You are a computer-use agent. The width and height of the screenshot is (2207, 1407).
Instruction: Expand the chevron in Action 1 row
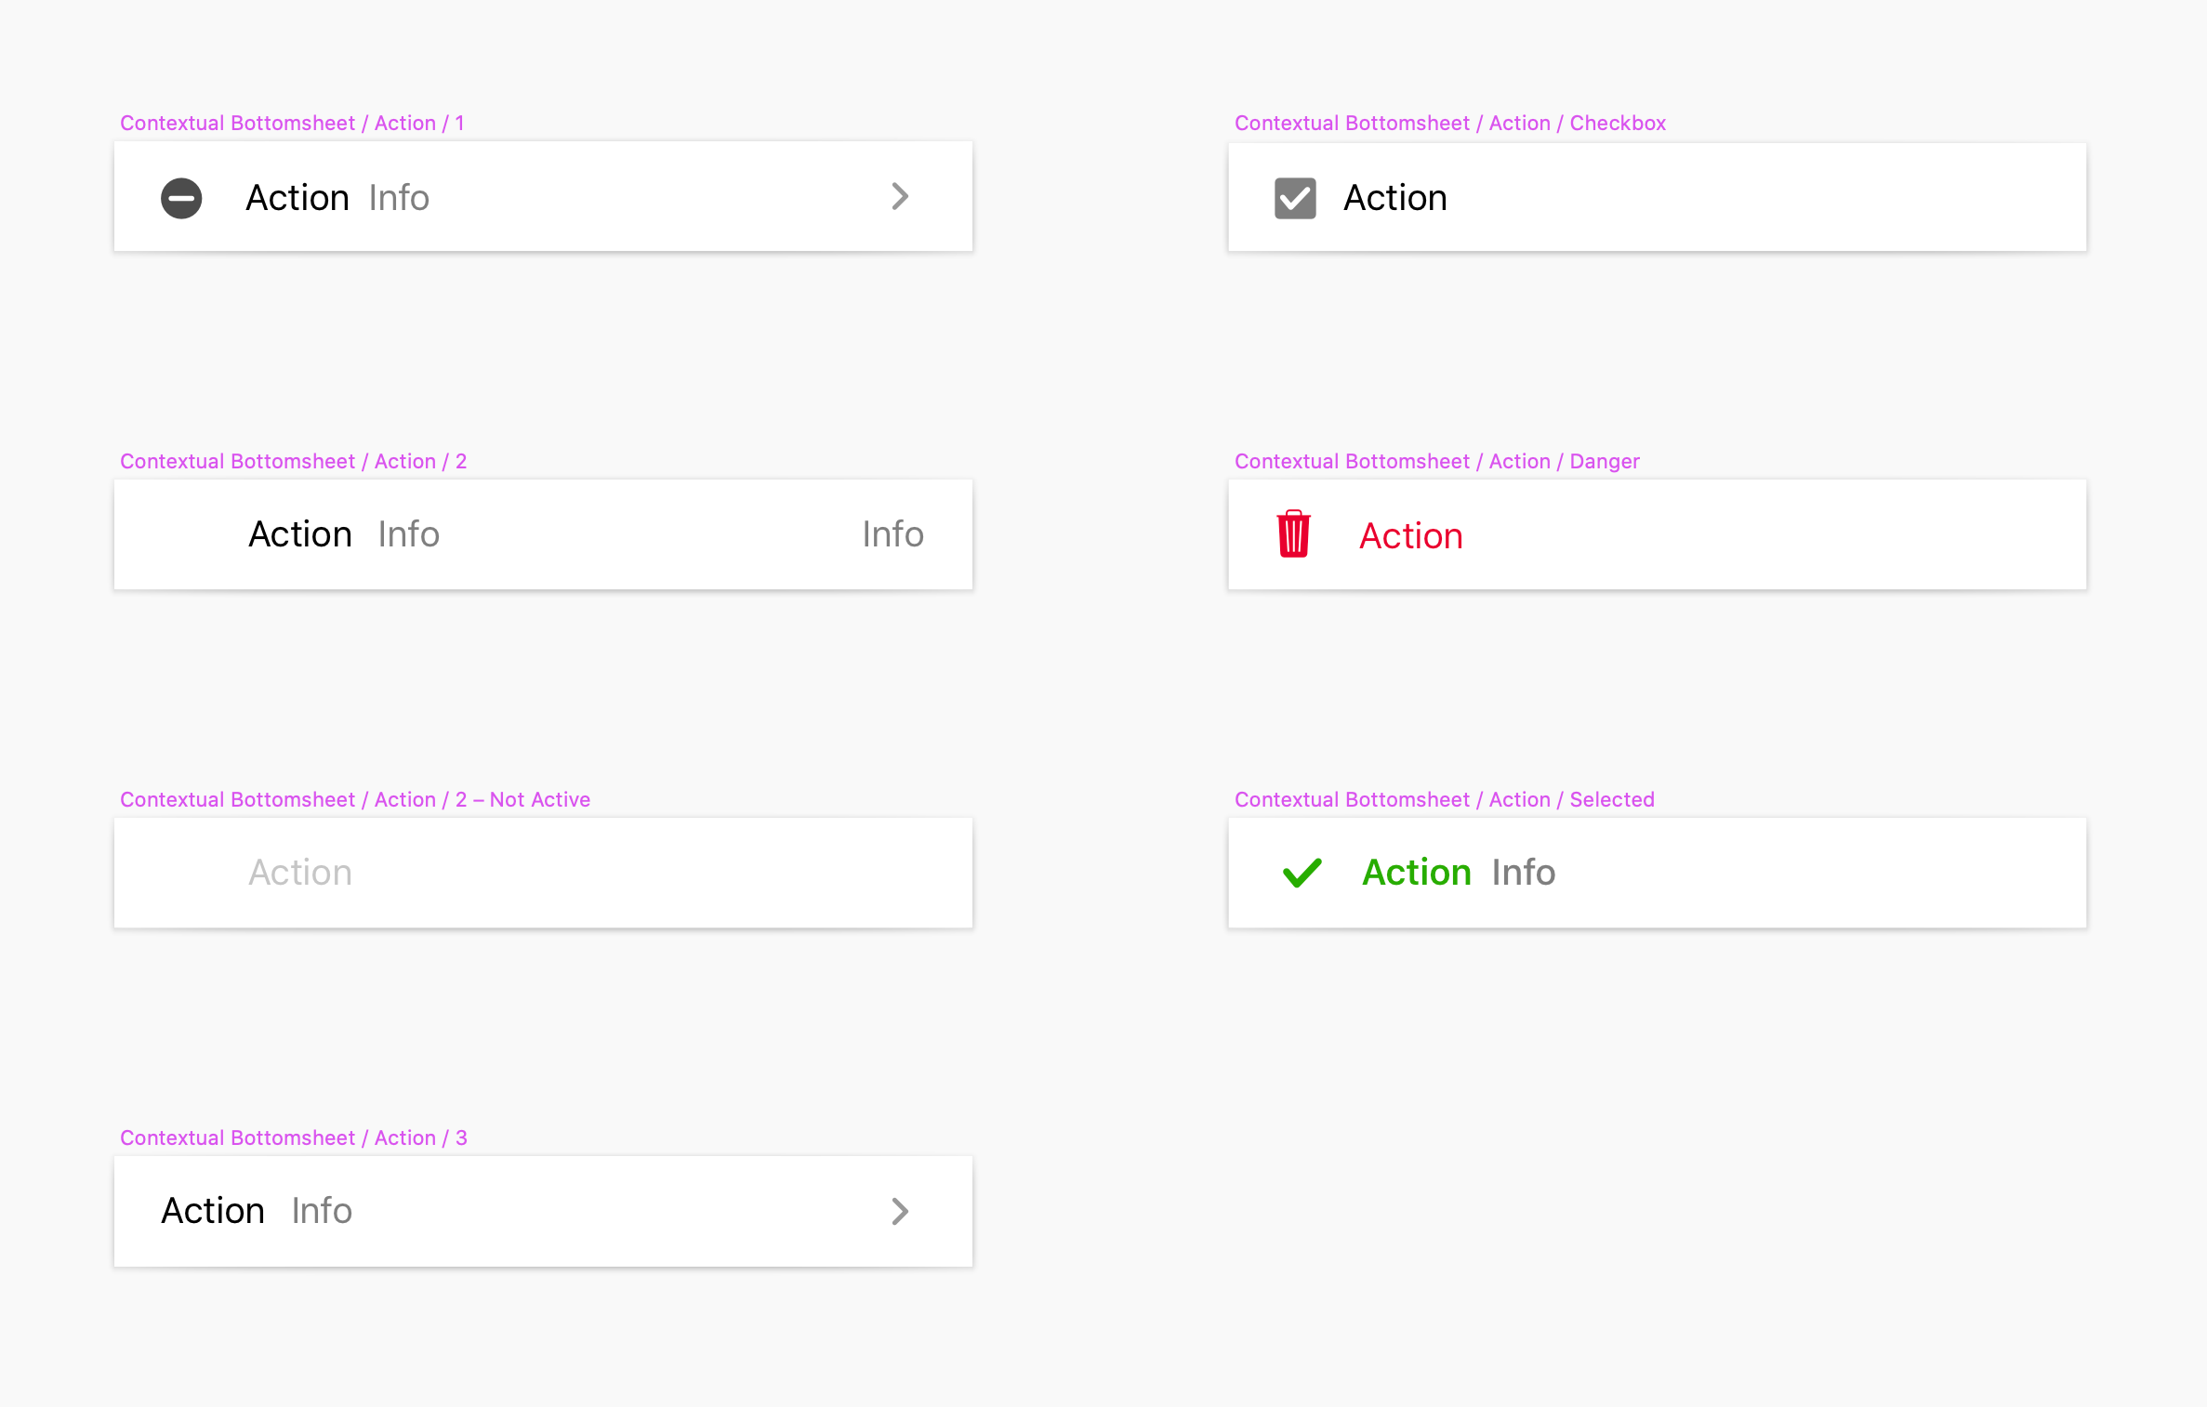pyautogui.click(x=899, y=196)
